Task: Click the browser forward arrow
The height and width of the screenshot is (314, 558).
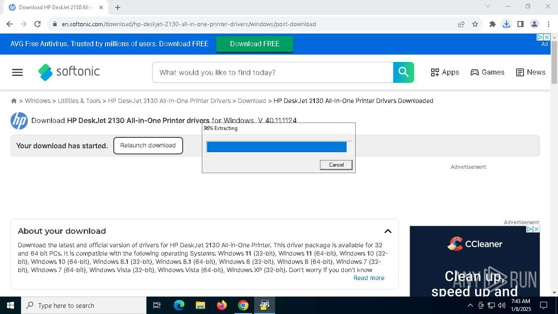Action: [24, 24]
